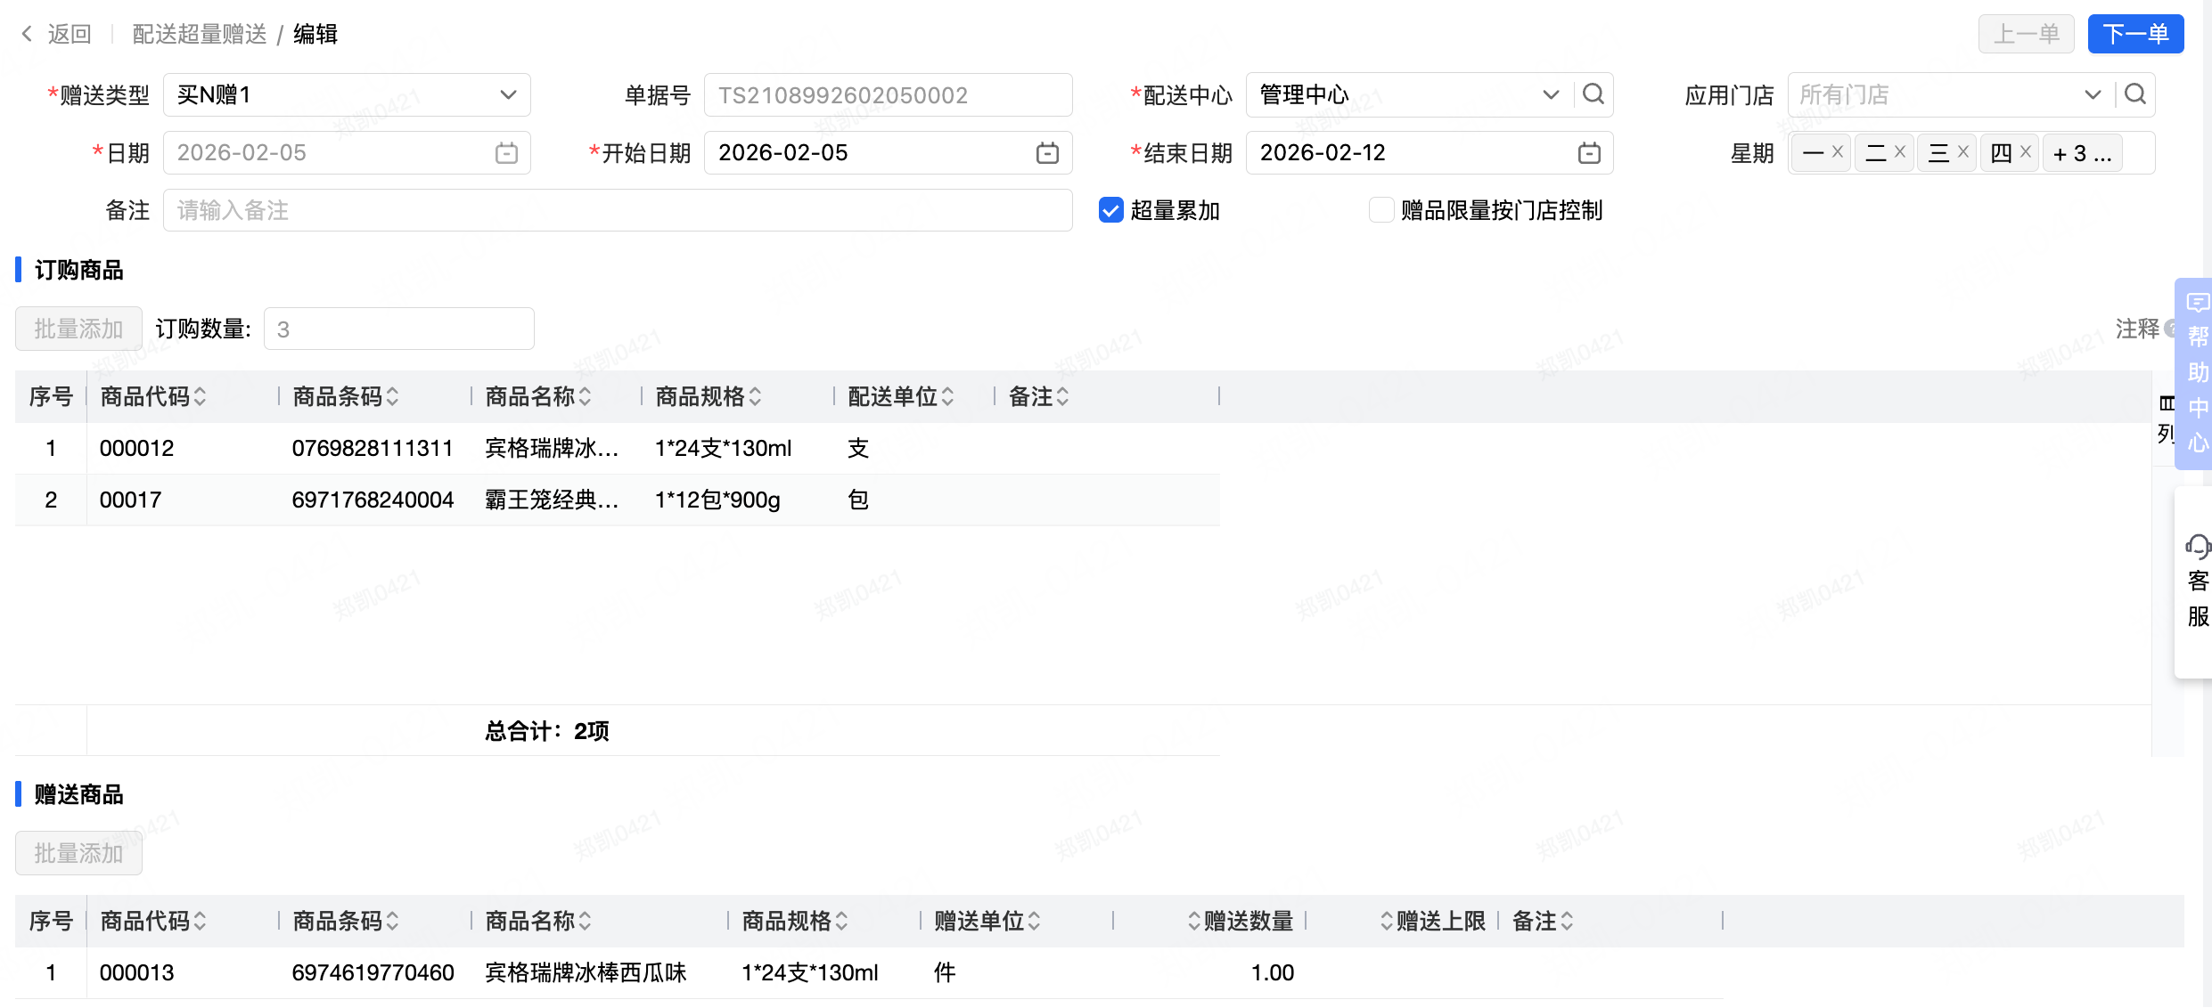Screen dimensions: 2212x1008
Task: Open the calendar icon in 开始日期
Action: (1047, 153)
